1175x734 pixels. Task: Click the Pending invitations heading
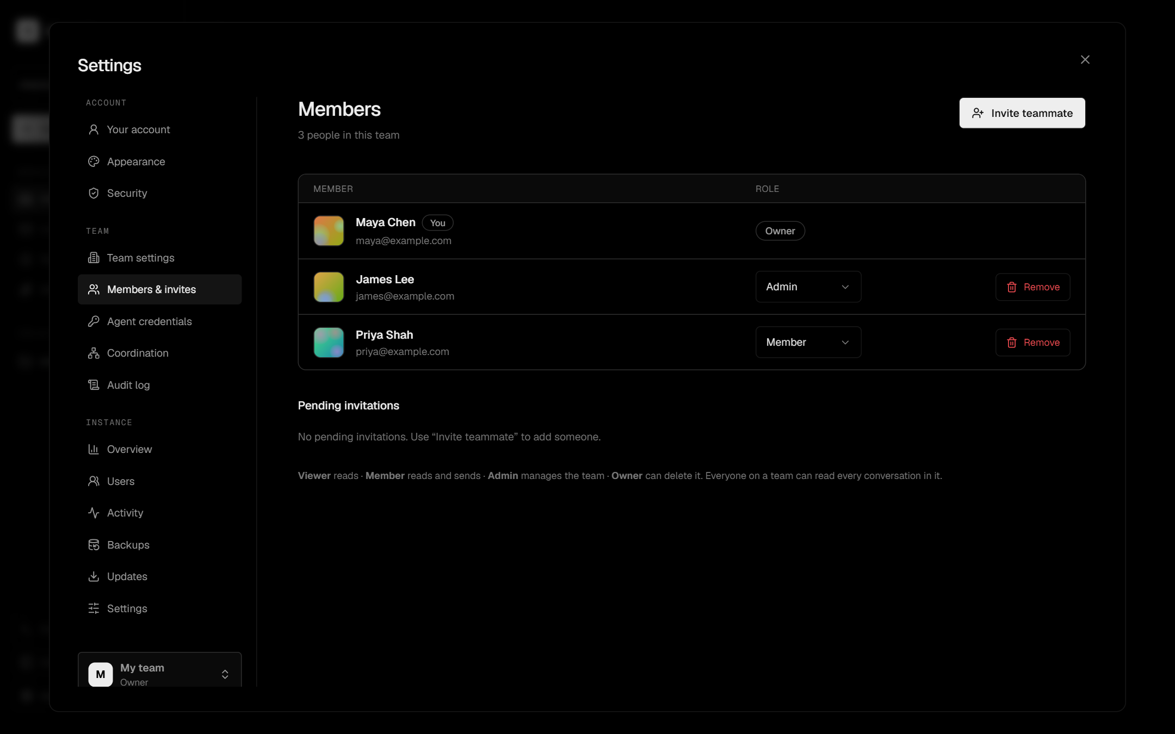[x=349, y=406]
